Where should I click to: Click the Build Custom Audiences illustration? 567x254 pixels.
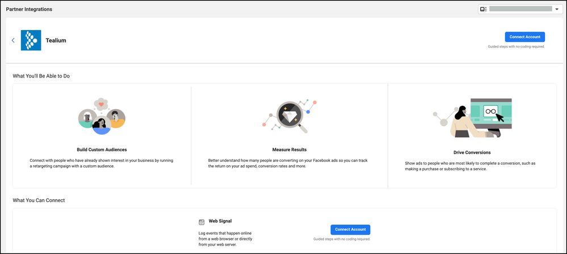(101, 117)
